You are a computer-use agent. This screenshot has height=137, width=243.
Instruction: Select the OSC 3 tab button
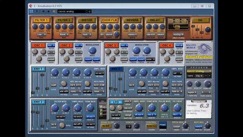tap(112, 46)
